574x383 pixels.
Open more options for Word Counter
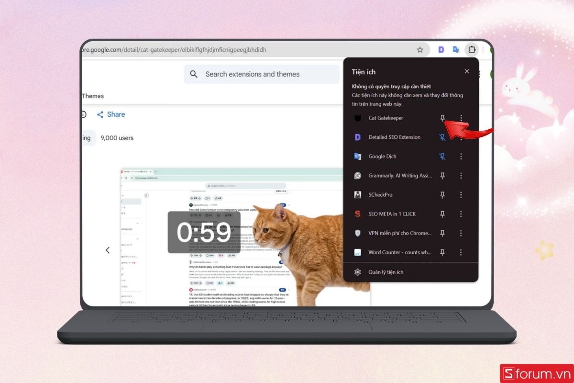coord(461,252)
